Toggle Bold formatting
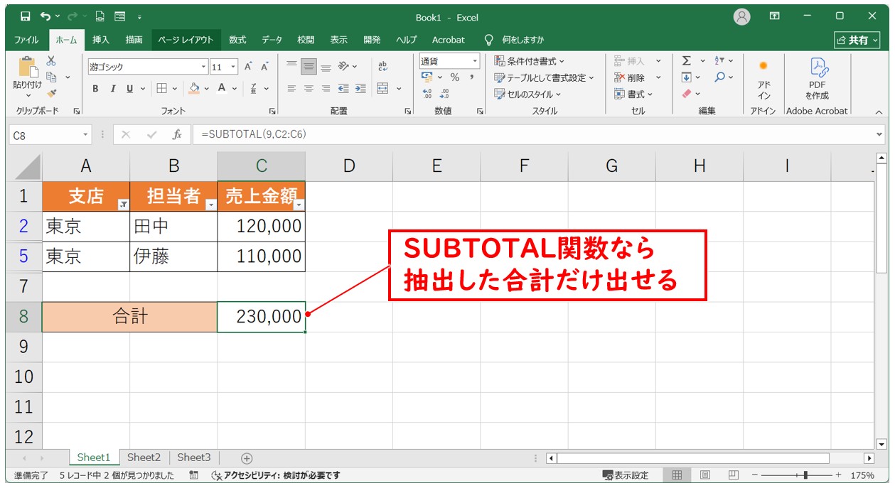Viewport: 895px width, 488px height. pos(95,89)
